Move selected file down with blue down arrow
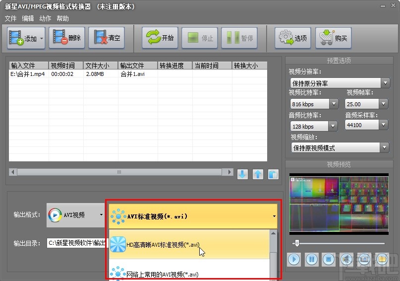Viewport: 400px width, 281px height. coord(242,174)
